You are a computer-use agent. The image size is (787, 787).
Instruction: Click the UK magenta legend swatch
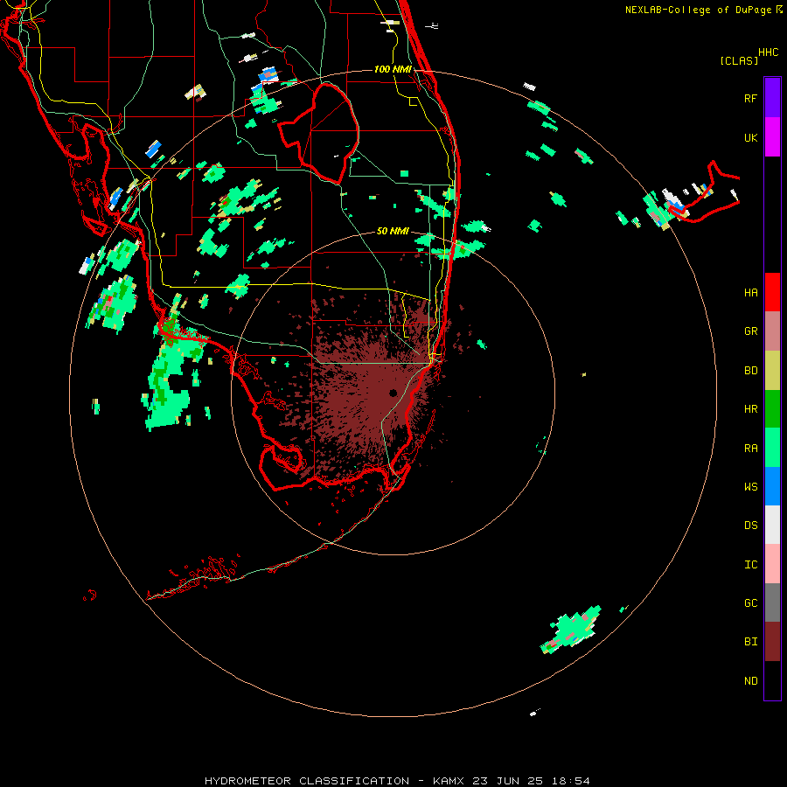[x=772, y=137]
